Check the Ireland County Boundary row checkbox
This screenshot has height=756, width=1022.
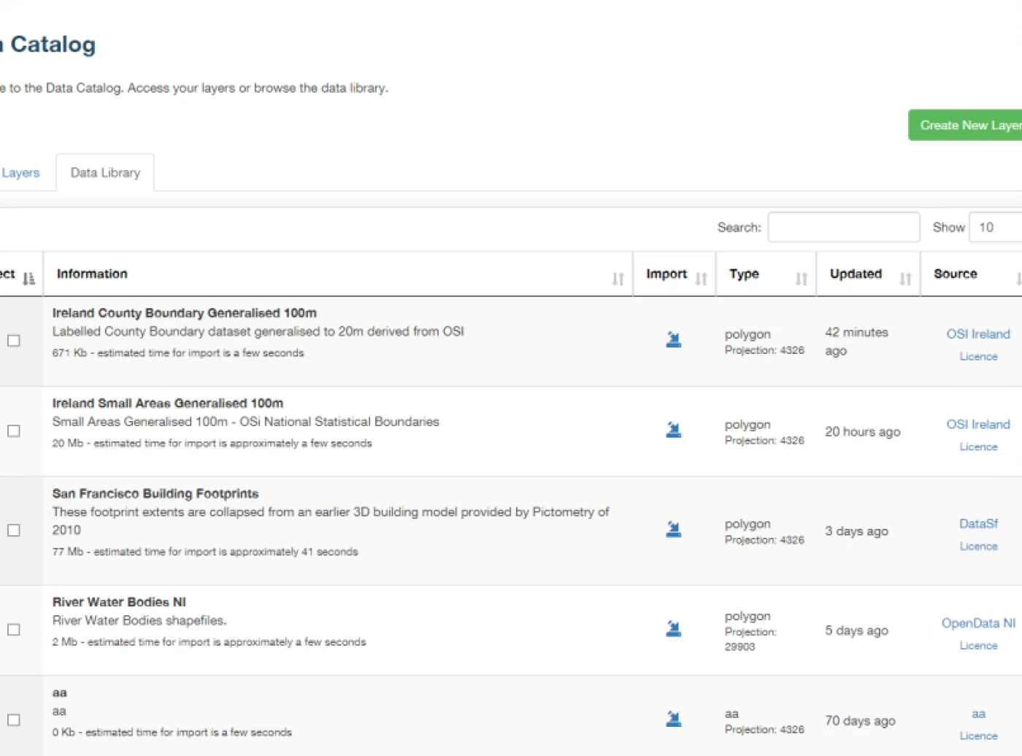[14, 341]
